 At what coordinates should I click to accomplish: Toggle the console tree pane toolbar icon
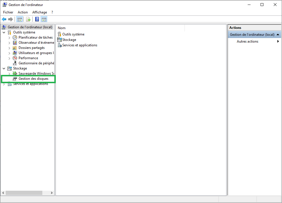click(20, 19)
